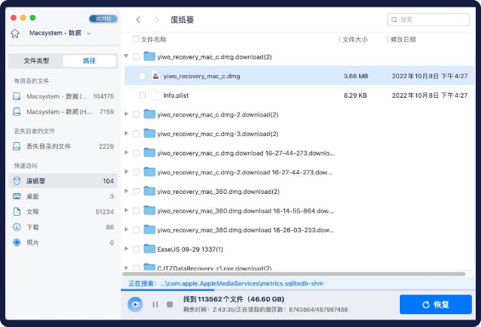Screen dimensions: 481x327
Task: Collapse the yiwo_recovery_mac_c.dmg.download(2) folder
Action: pos(126,56)
